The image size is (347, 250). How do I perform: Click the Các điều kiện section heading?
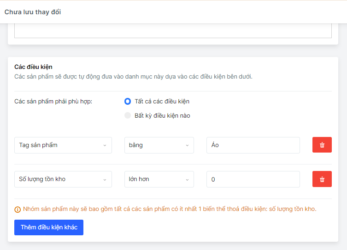[33, 67]
